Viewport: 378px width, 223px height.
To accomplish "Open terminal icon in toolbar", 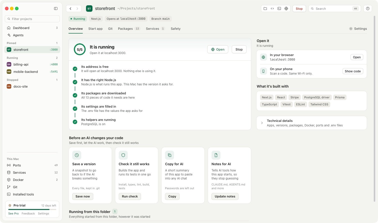I will coord(279,9).
